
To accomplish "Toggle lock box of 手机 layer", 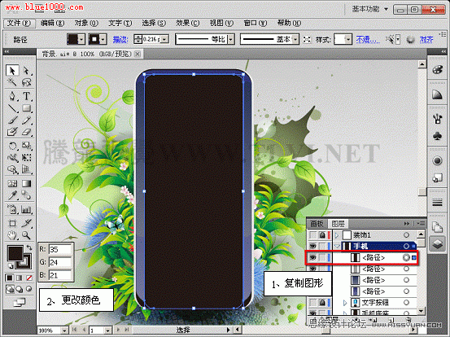I will pos(322,246).
